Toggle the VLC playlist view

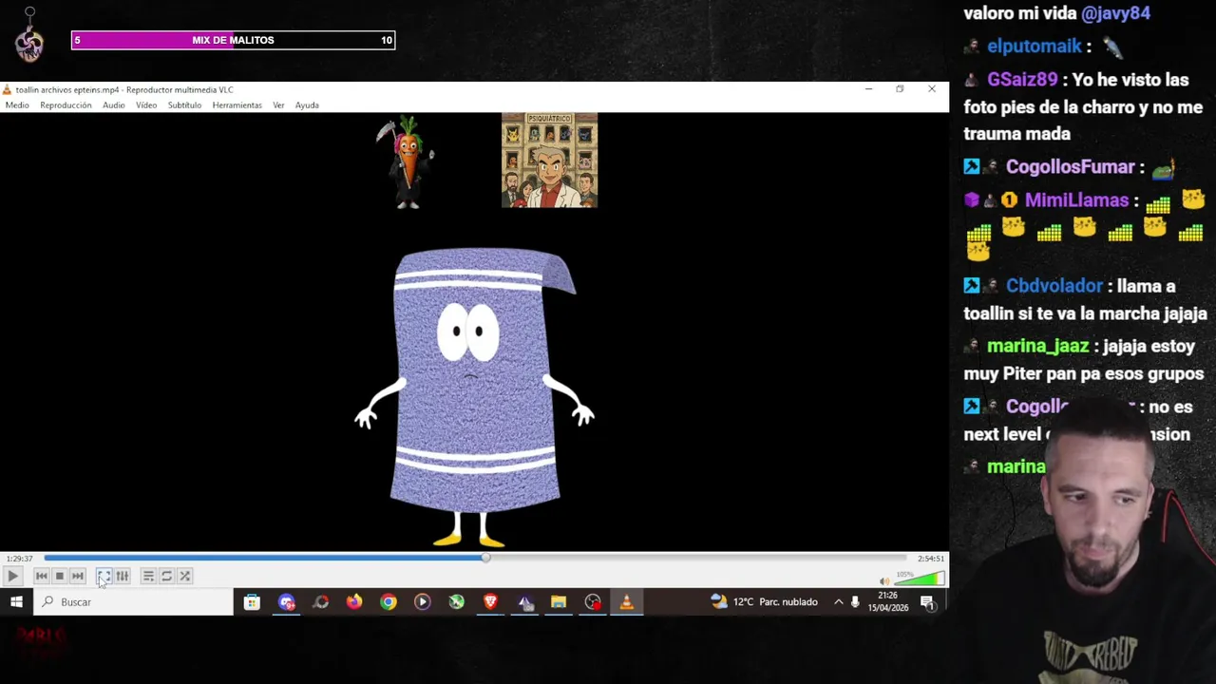[148, 576]
